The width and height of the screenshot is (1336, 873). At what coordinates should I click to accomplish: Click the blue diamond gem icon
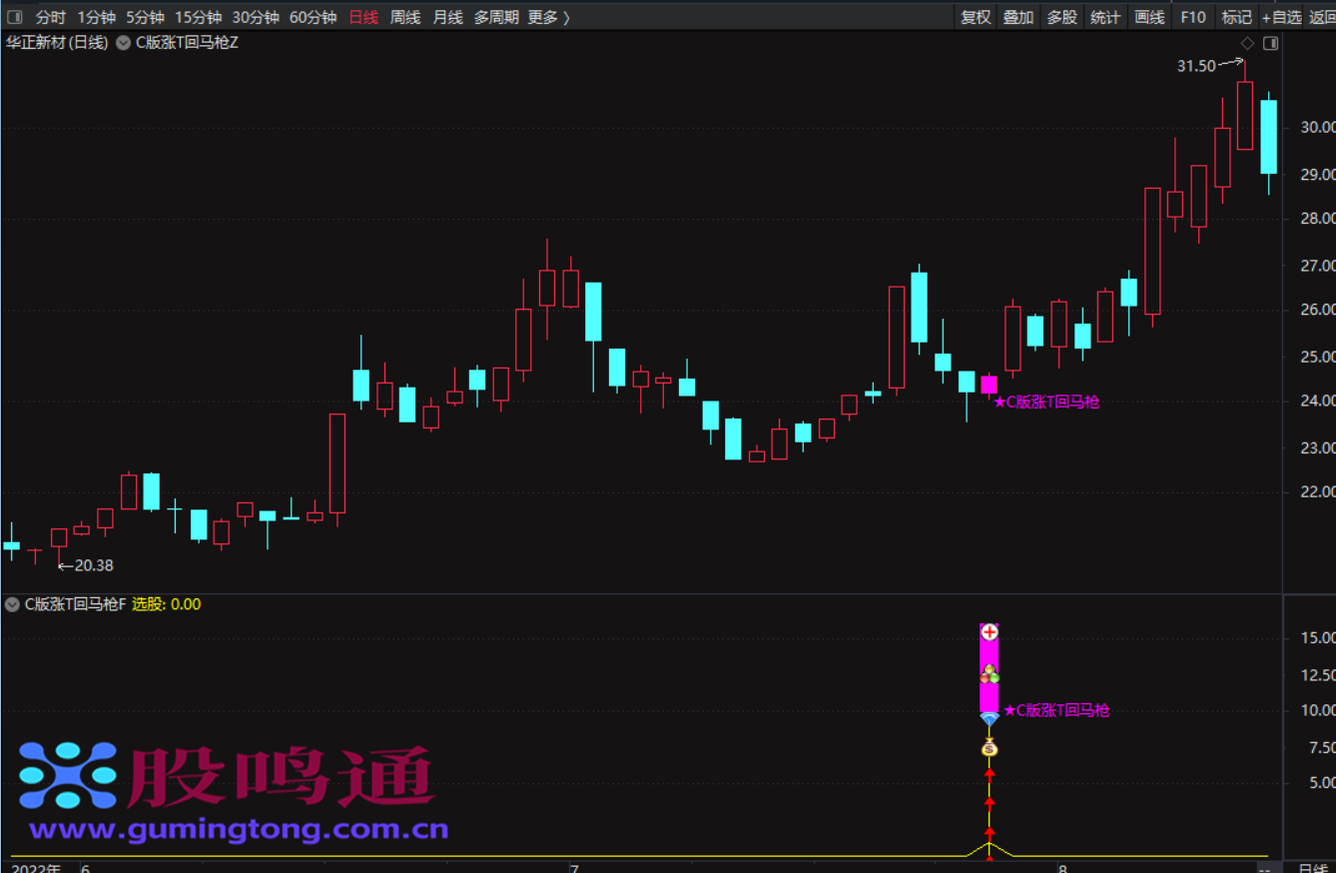(990, 718)
